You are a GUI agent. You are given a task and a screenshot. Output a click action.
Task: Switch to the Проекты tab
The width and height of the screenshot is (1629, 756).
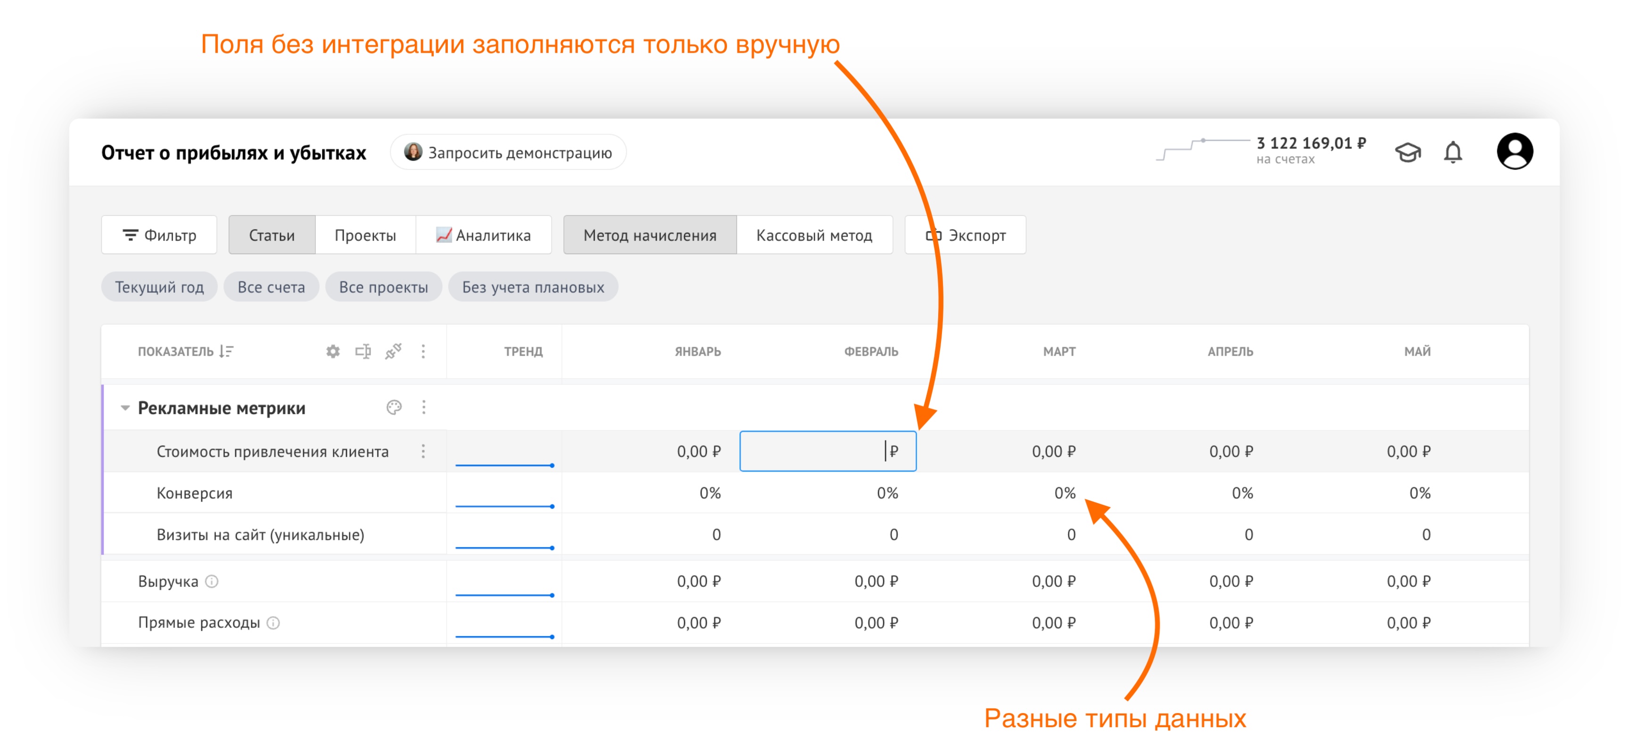coord(365,235)
